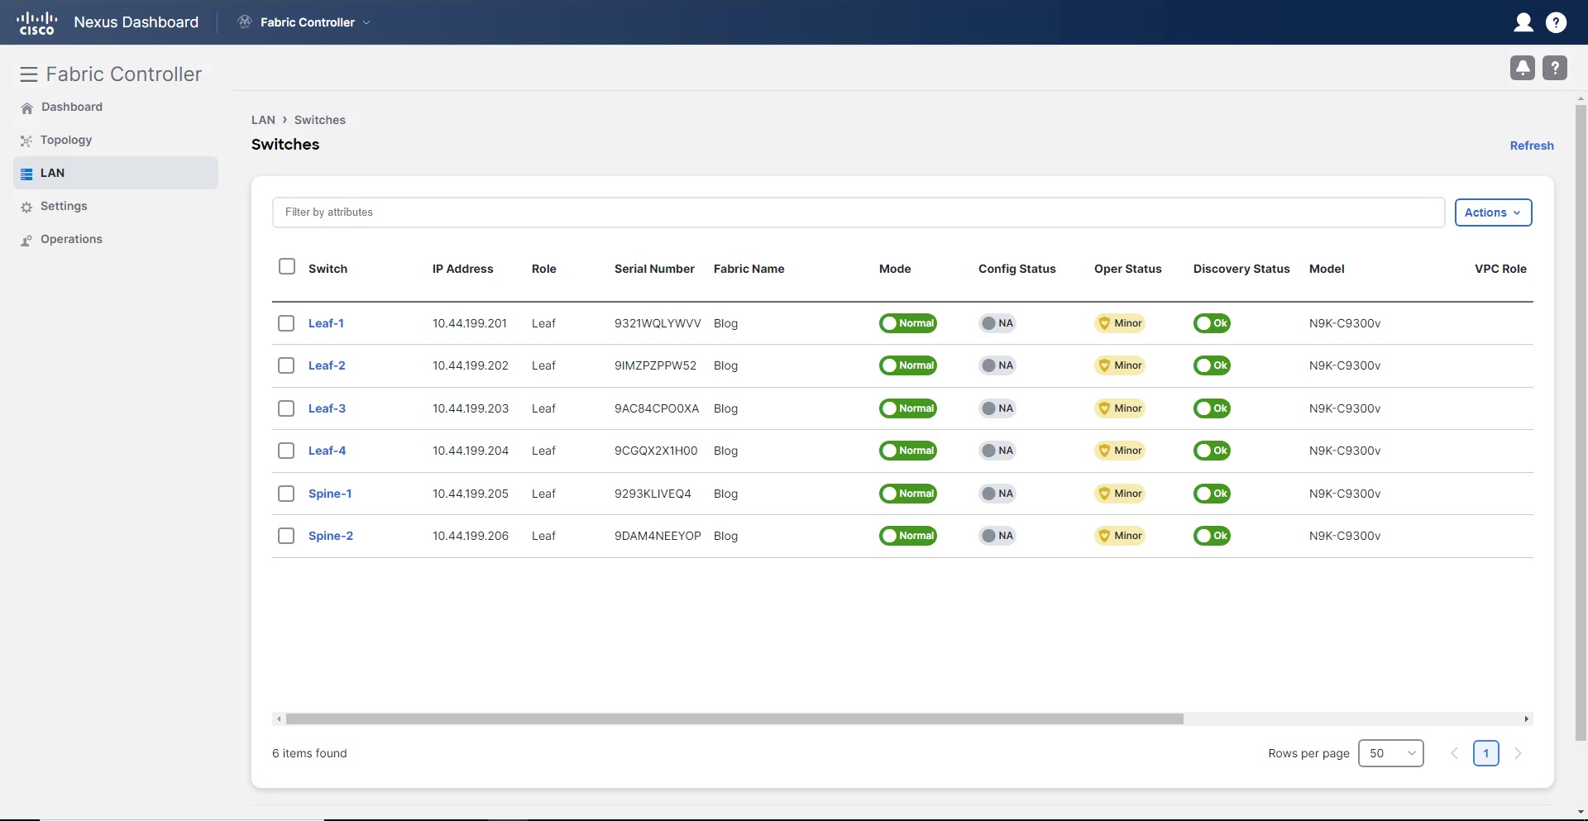Click the horizontal scrollbar right arrow
This screenshot has width=1588, height=821.
[1526, 718]
